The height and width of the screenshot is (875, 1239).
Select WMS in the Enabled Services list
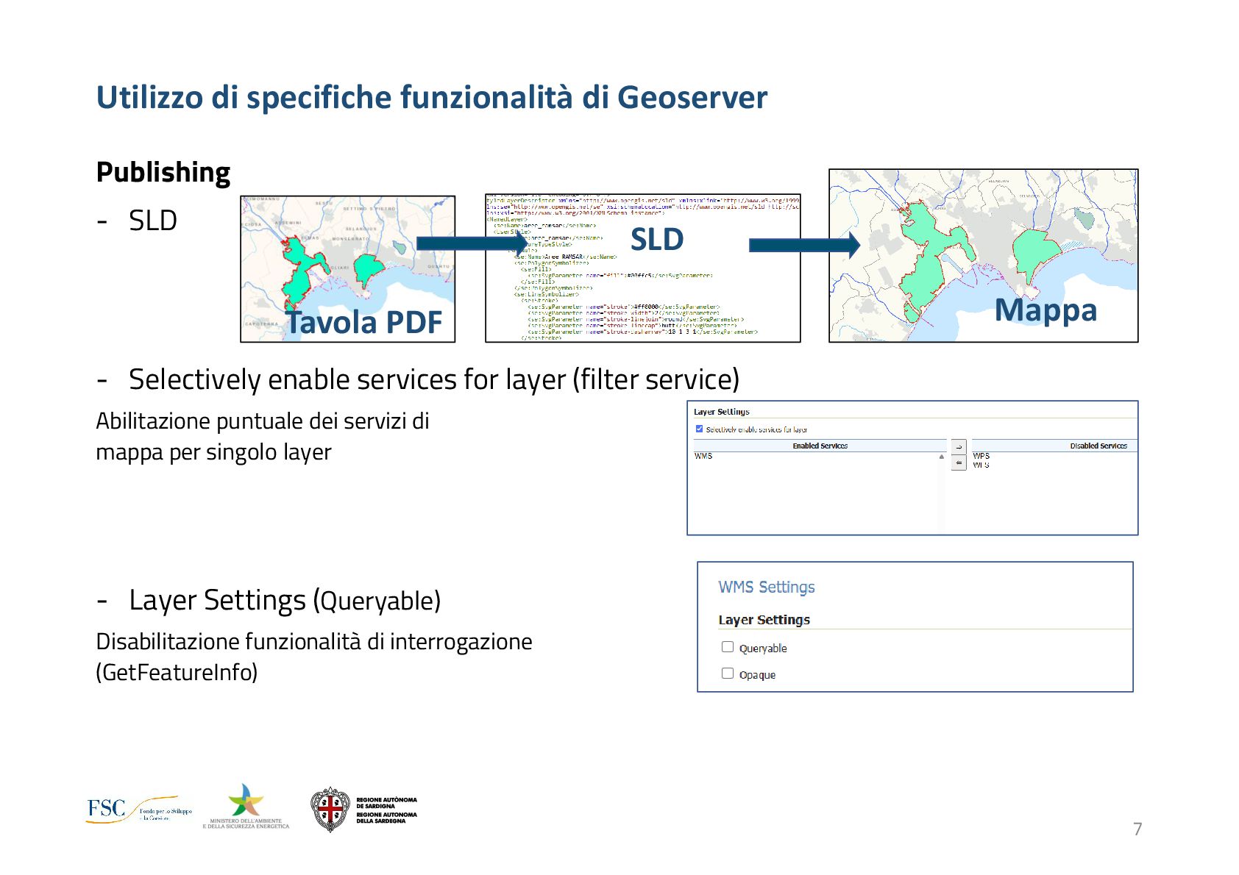pyautogui.click(x=703, y=456)
